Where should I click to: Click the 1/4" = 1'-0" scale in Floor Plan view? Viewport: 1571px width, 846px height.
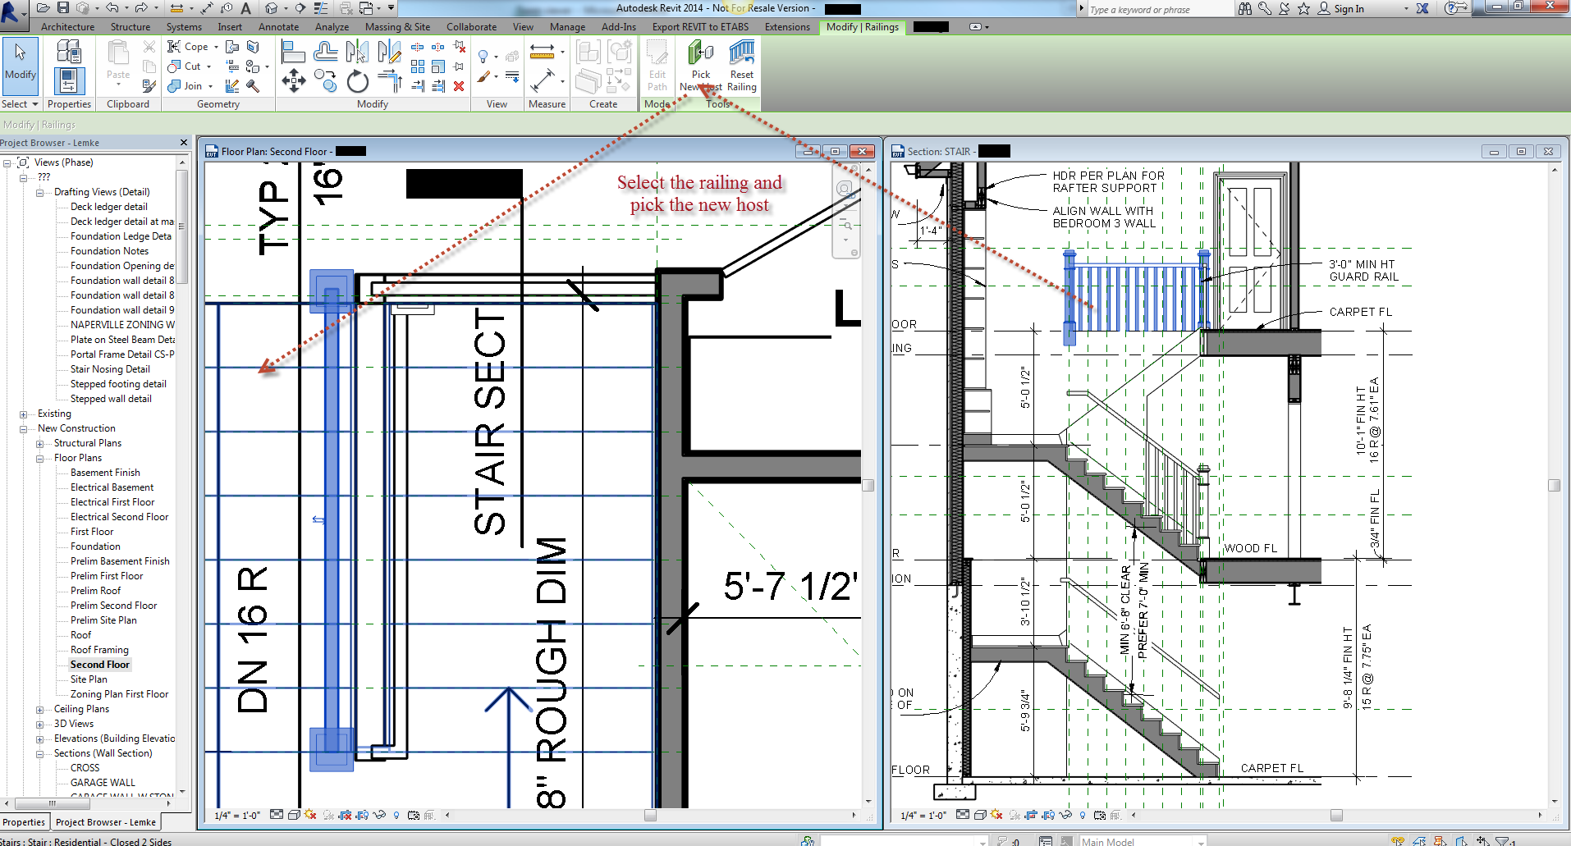click(x=237, y=815)
